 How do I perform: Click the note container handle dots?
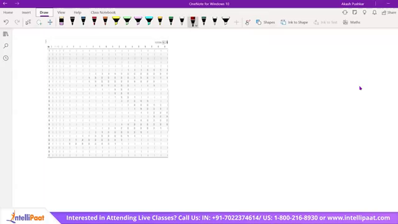point(45,42)
